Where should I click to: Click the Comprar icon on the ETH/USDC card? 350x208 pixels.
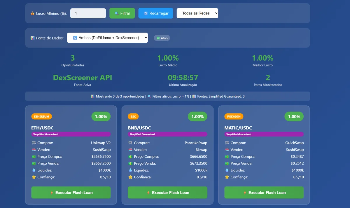point(34,143)
